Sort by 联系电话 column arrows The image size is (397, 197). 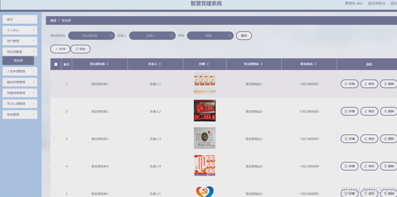(x=315, y=64)
